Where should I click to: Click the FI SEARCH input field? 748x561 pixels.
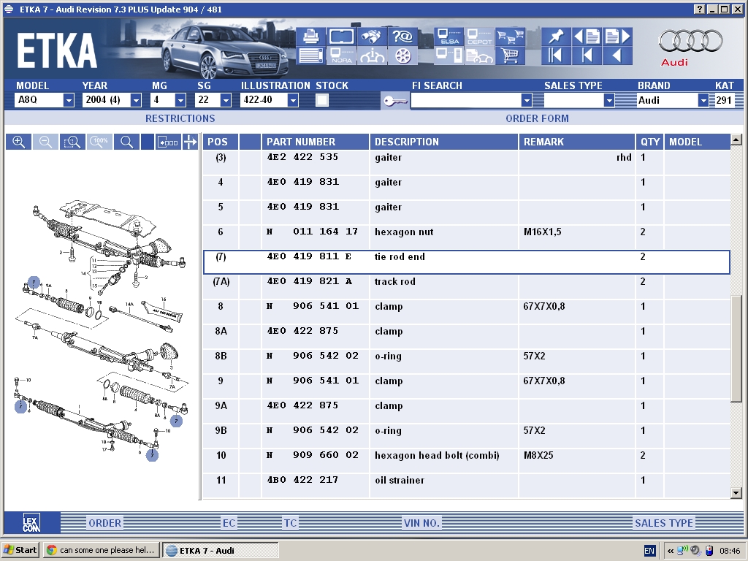click(x=466, y=100)
